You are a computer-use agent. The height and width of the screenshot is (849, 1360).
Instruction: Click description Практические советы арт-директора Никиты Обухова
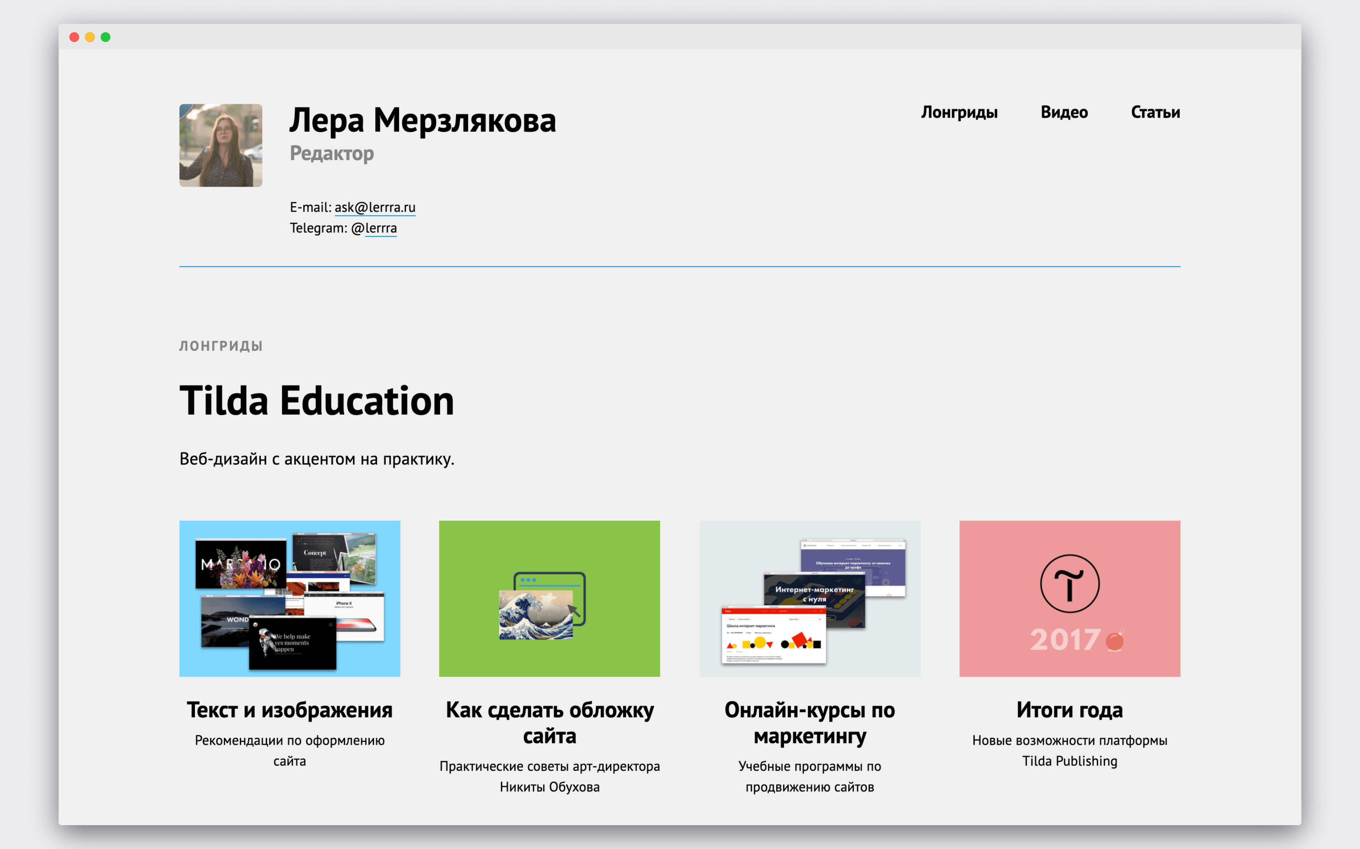(x=549, y=777)
